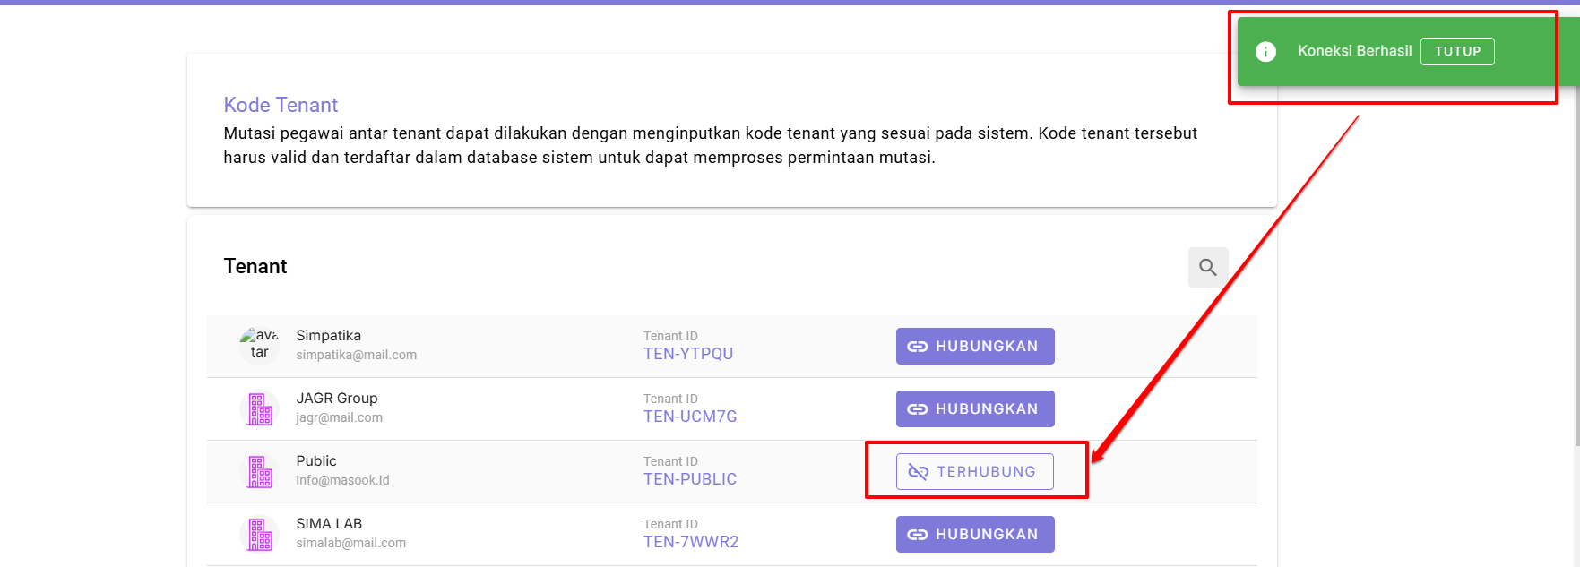Click the JAGR Group tenant name
This screenshot has height=567, width=1580.
tap(337, 398)
